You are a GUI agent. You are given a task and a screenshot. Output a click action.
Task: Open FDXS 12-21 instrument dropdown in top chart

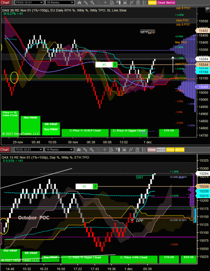pyautogui.click(x=29, y=3)
